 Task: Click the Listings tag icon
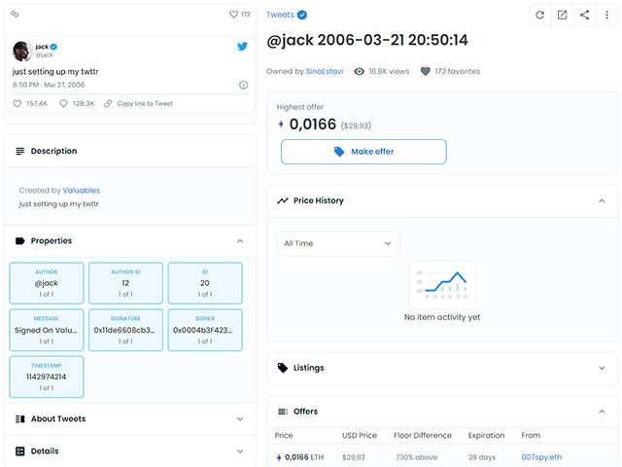(x=283, y=368)
